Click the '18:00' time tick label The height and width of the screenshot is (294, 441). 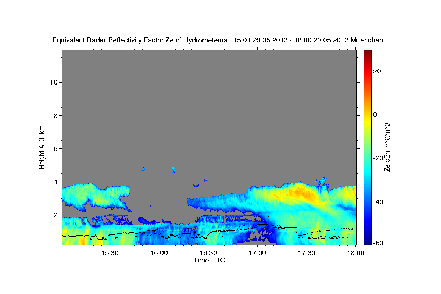tap(356, 253)
